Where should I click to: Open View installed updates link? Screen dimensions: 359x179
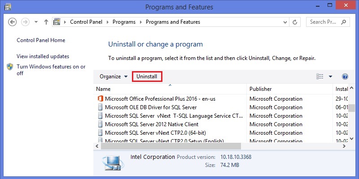pyautogui.click(x=43, y=56)
